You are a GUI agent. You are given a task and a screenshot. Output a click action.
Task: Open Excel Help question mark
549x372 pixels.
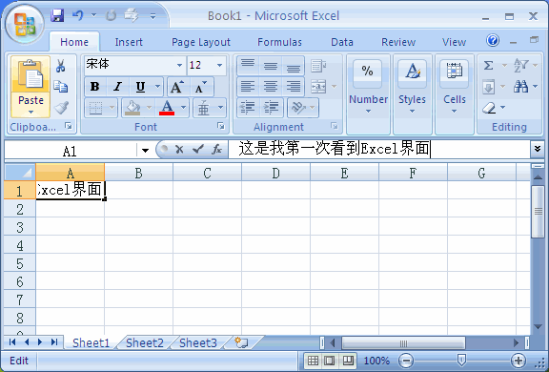(493, 41)
